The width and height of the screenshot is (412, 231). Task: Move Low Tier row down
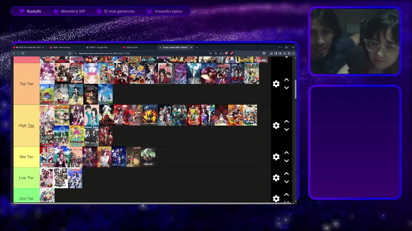[x=286, y=182]
